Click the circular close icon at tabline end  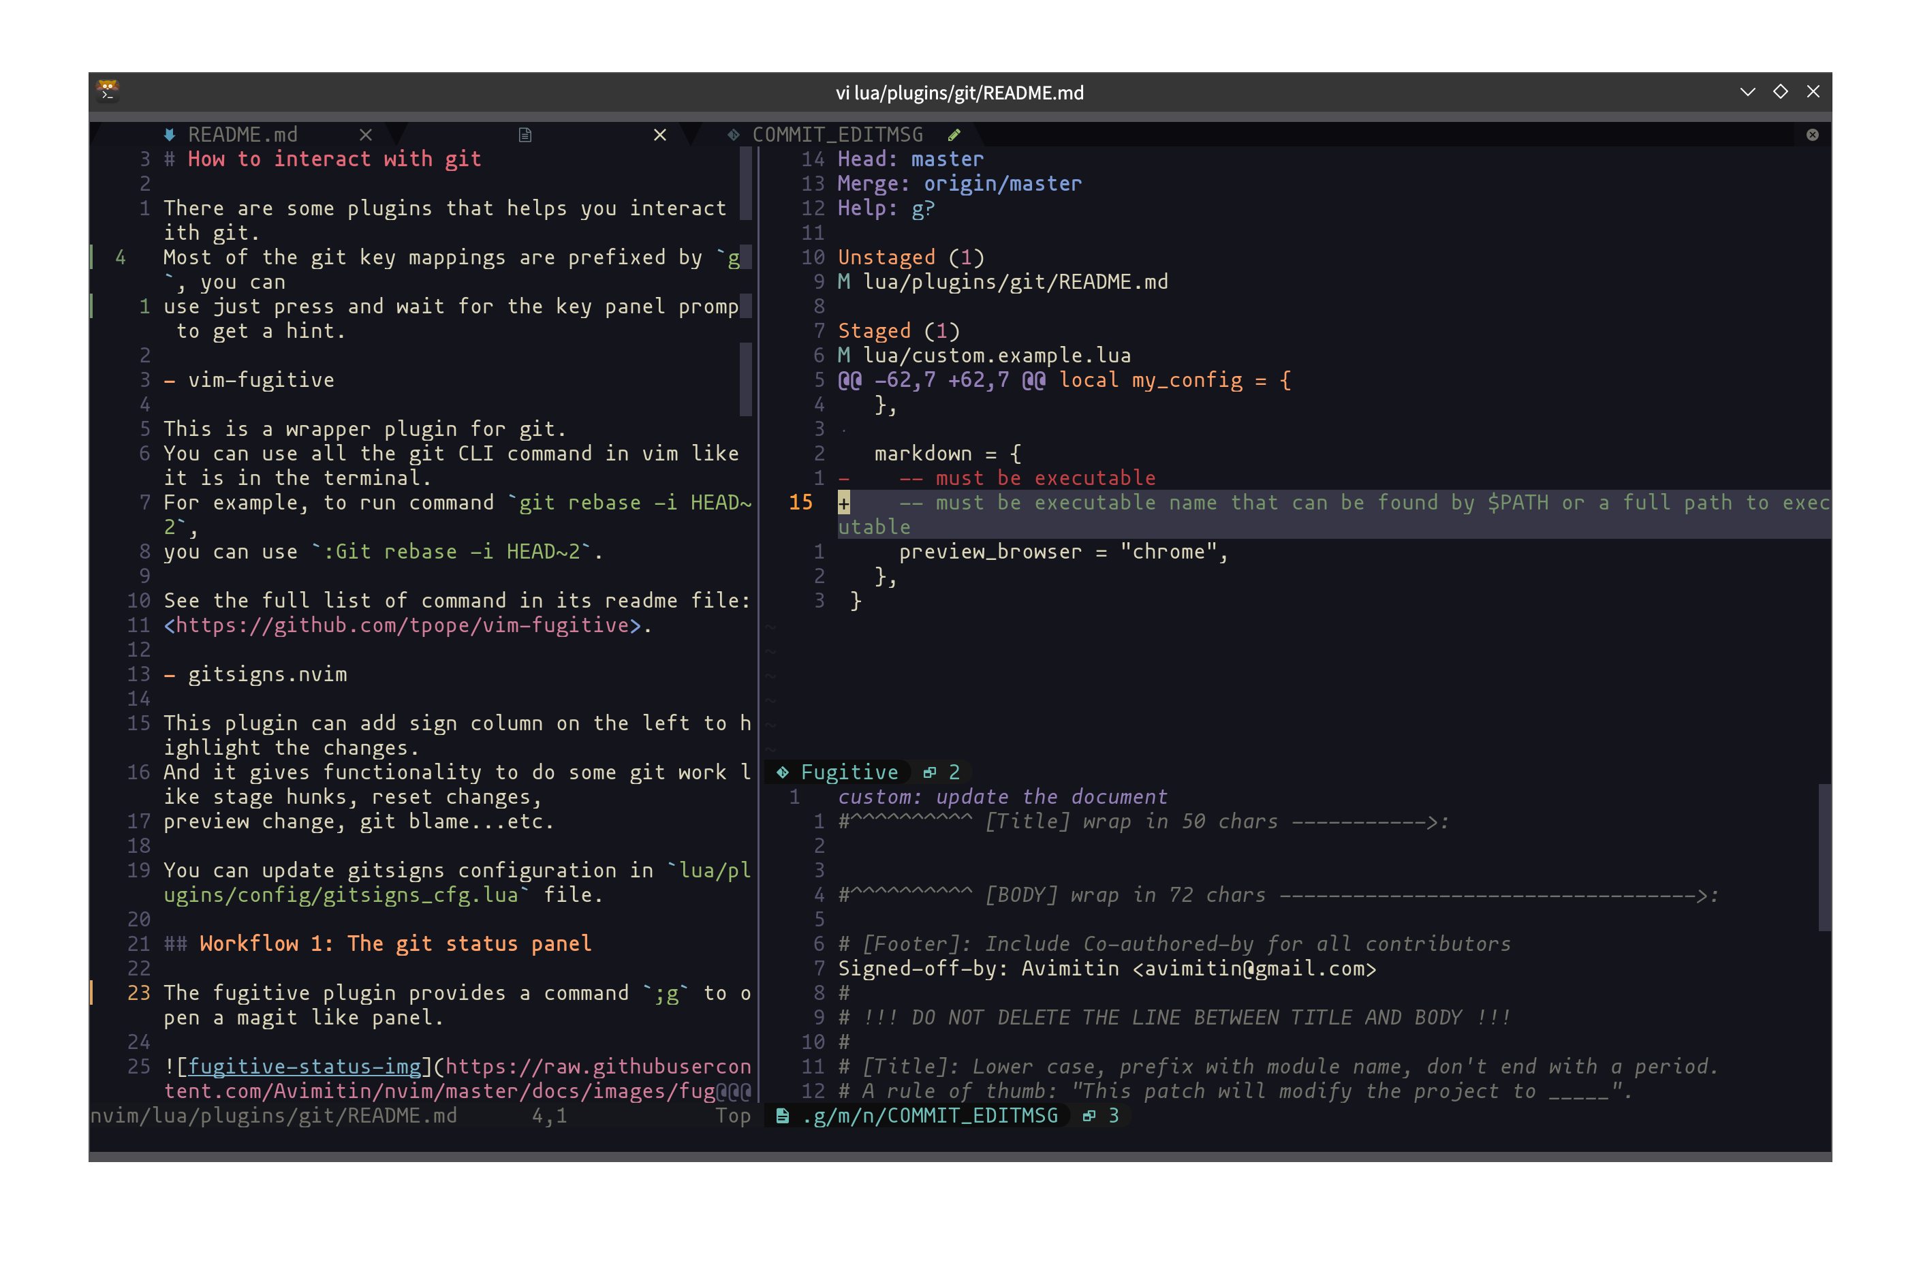tap(1812, 135)
